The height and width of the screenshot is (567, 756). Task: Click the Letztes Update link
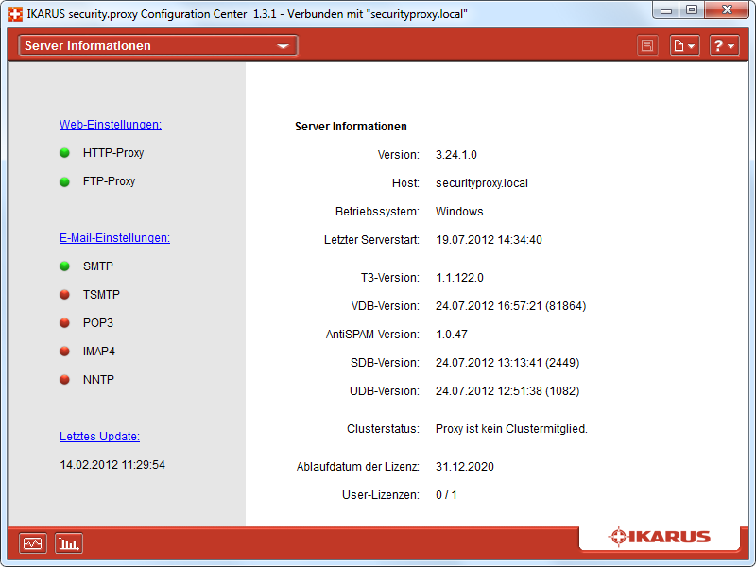pos(99,437)
